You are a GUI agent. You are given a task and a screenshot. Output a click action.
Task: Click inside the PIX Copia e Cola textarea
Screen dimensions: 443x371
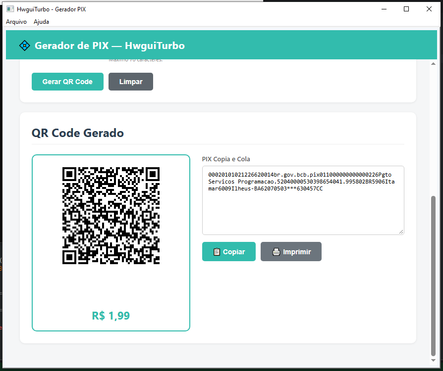(x=303, y=200)
